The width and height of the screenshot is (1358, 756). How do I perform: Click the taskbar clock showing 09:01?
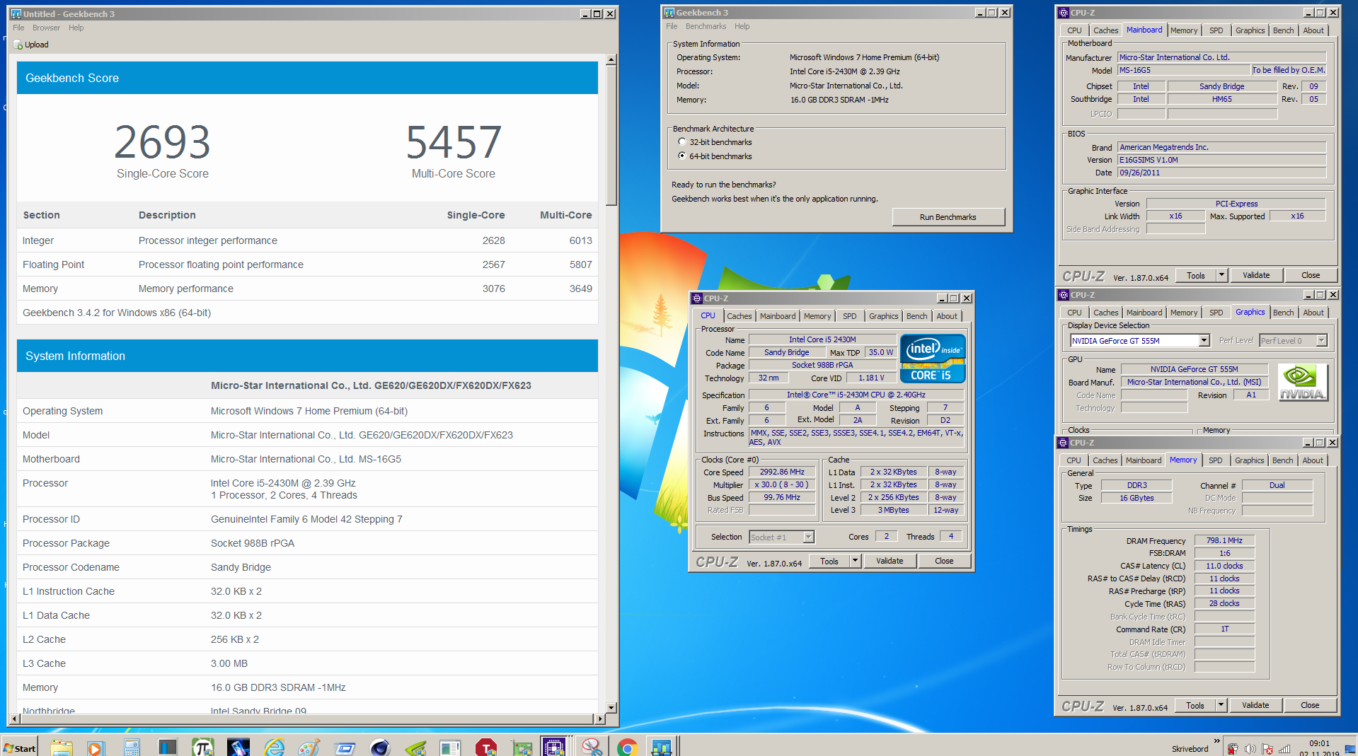tap(1318, 744)
